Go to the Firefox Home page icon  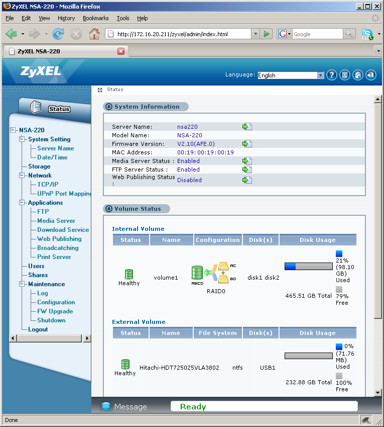click(x=94, y=34)
